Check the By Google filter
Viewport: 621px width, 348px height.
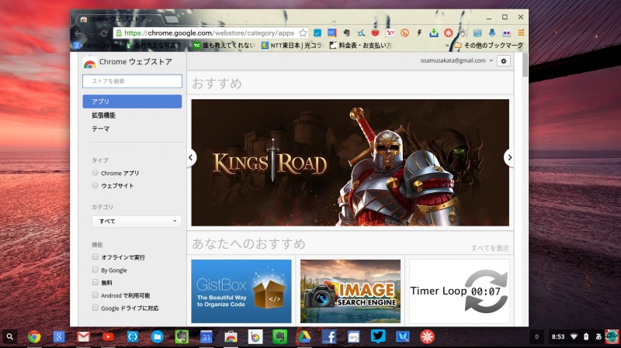point(95,270)
